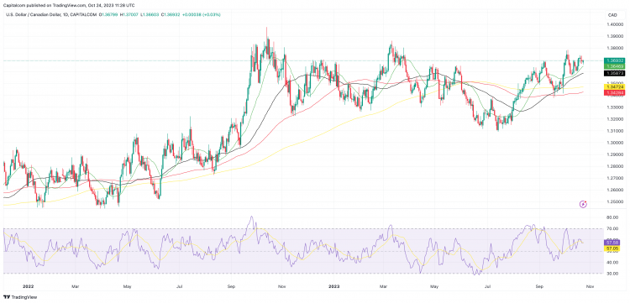Click the 1.30000 price axis label
This screenshot has height=303, width=630.
[x=614, y=143]
